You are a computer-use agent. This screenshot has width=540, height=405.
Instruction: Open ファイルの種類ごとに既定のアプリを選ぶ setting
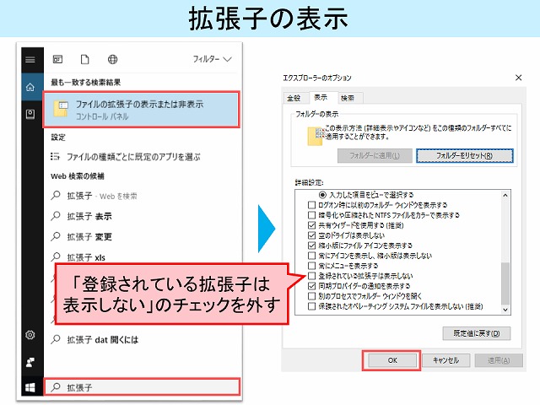pos(133,157)
